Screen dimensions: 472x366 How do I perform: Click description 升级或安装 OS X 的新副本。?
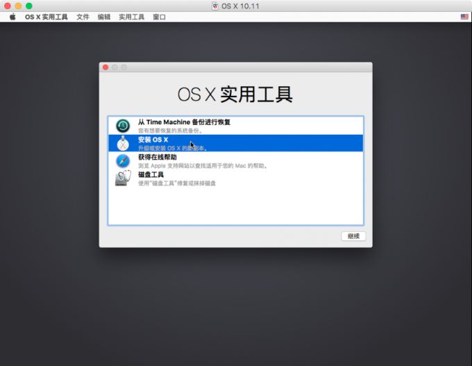(x=173, y=148)
